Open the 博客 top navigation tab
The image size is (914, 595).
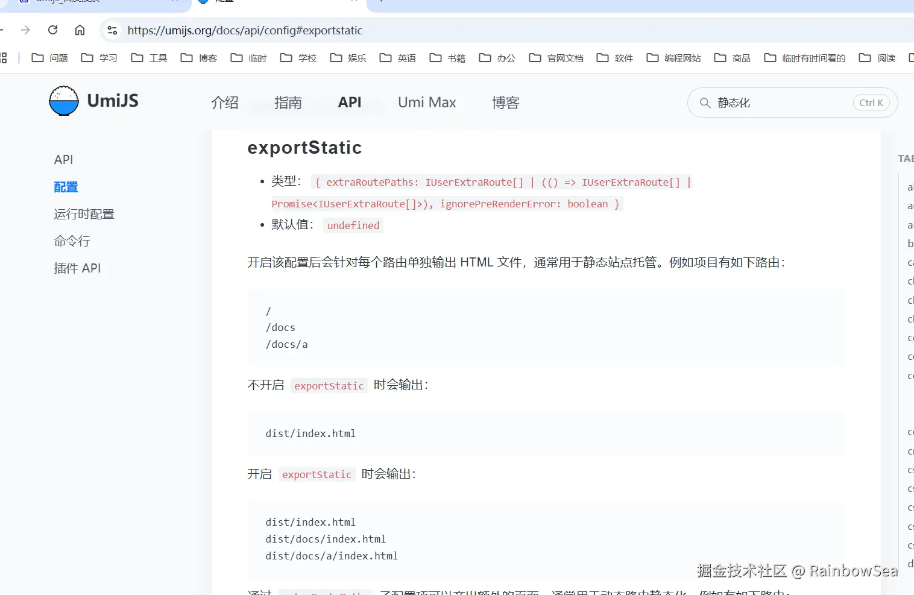(x=506, y=102)
